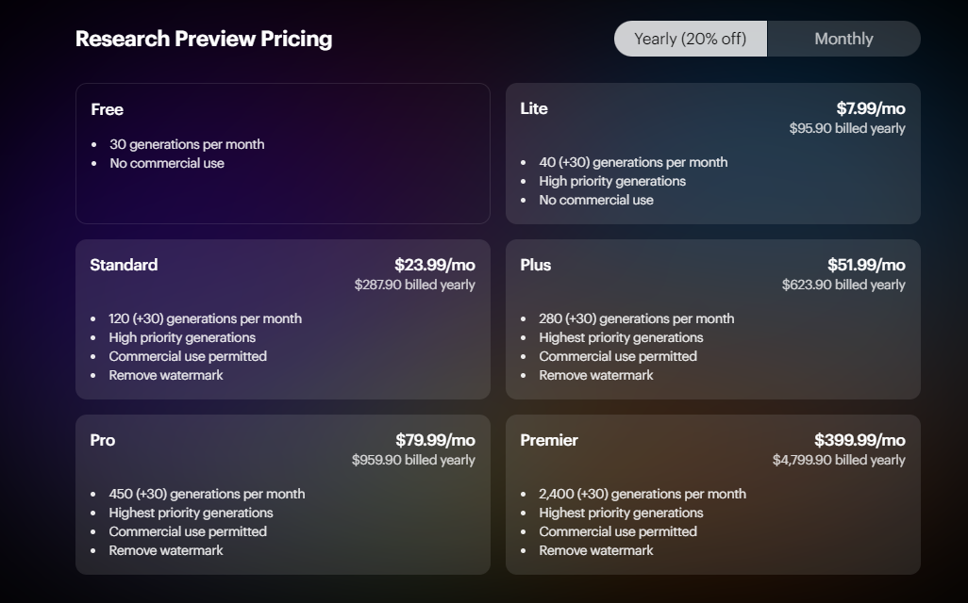
Task: Click the Lite plan title
Action: tap(533, 108)
